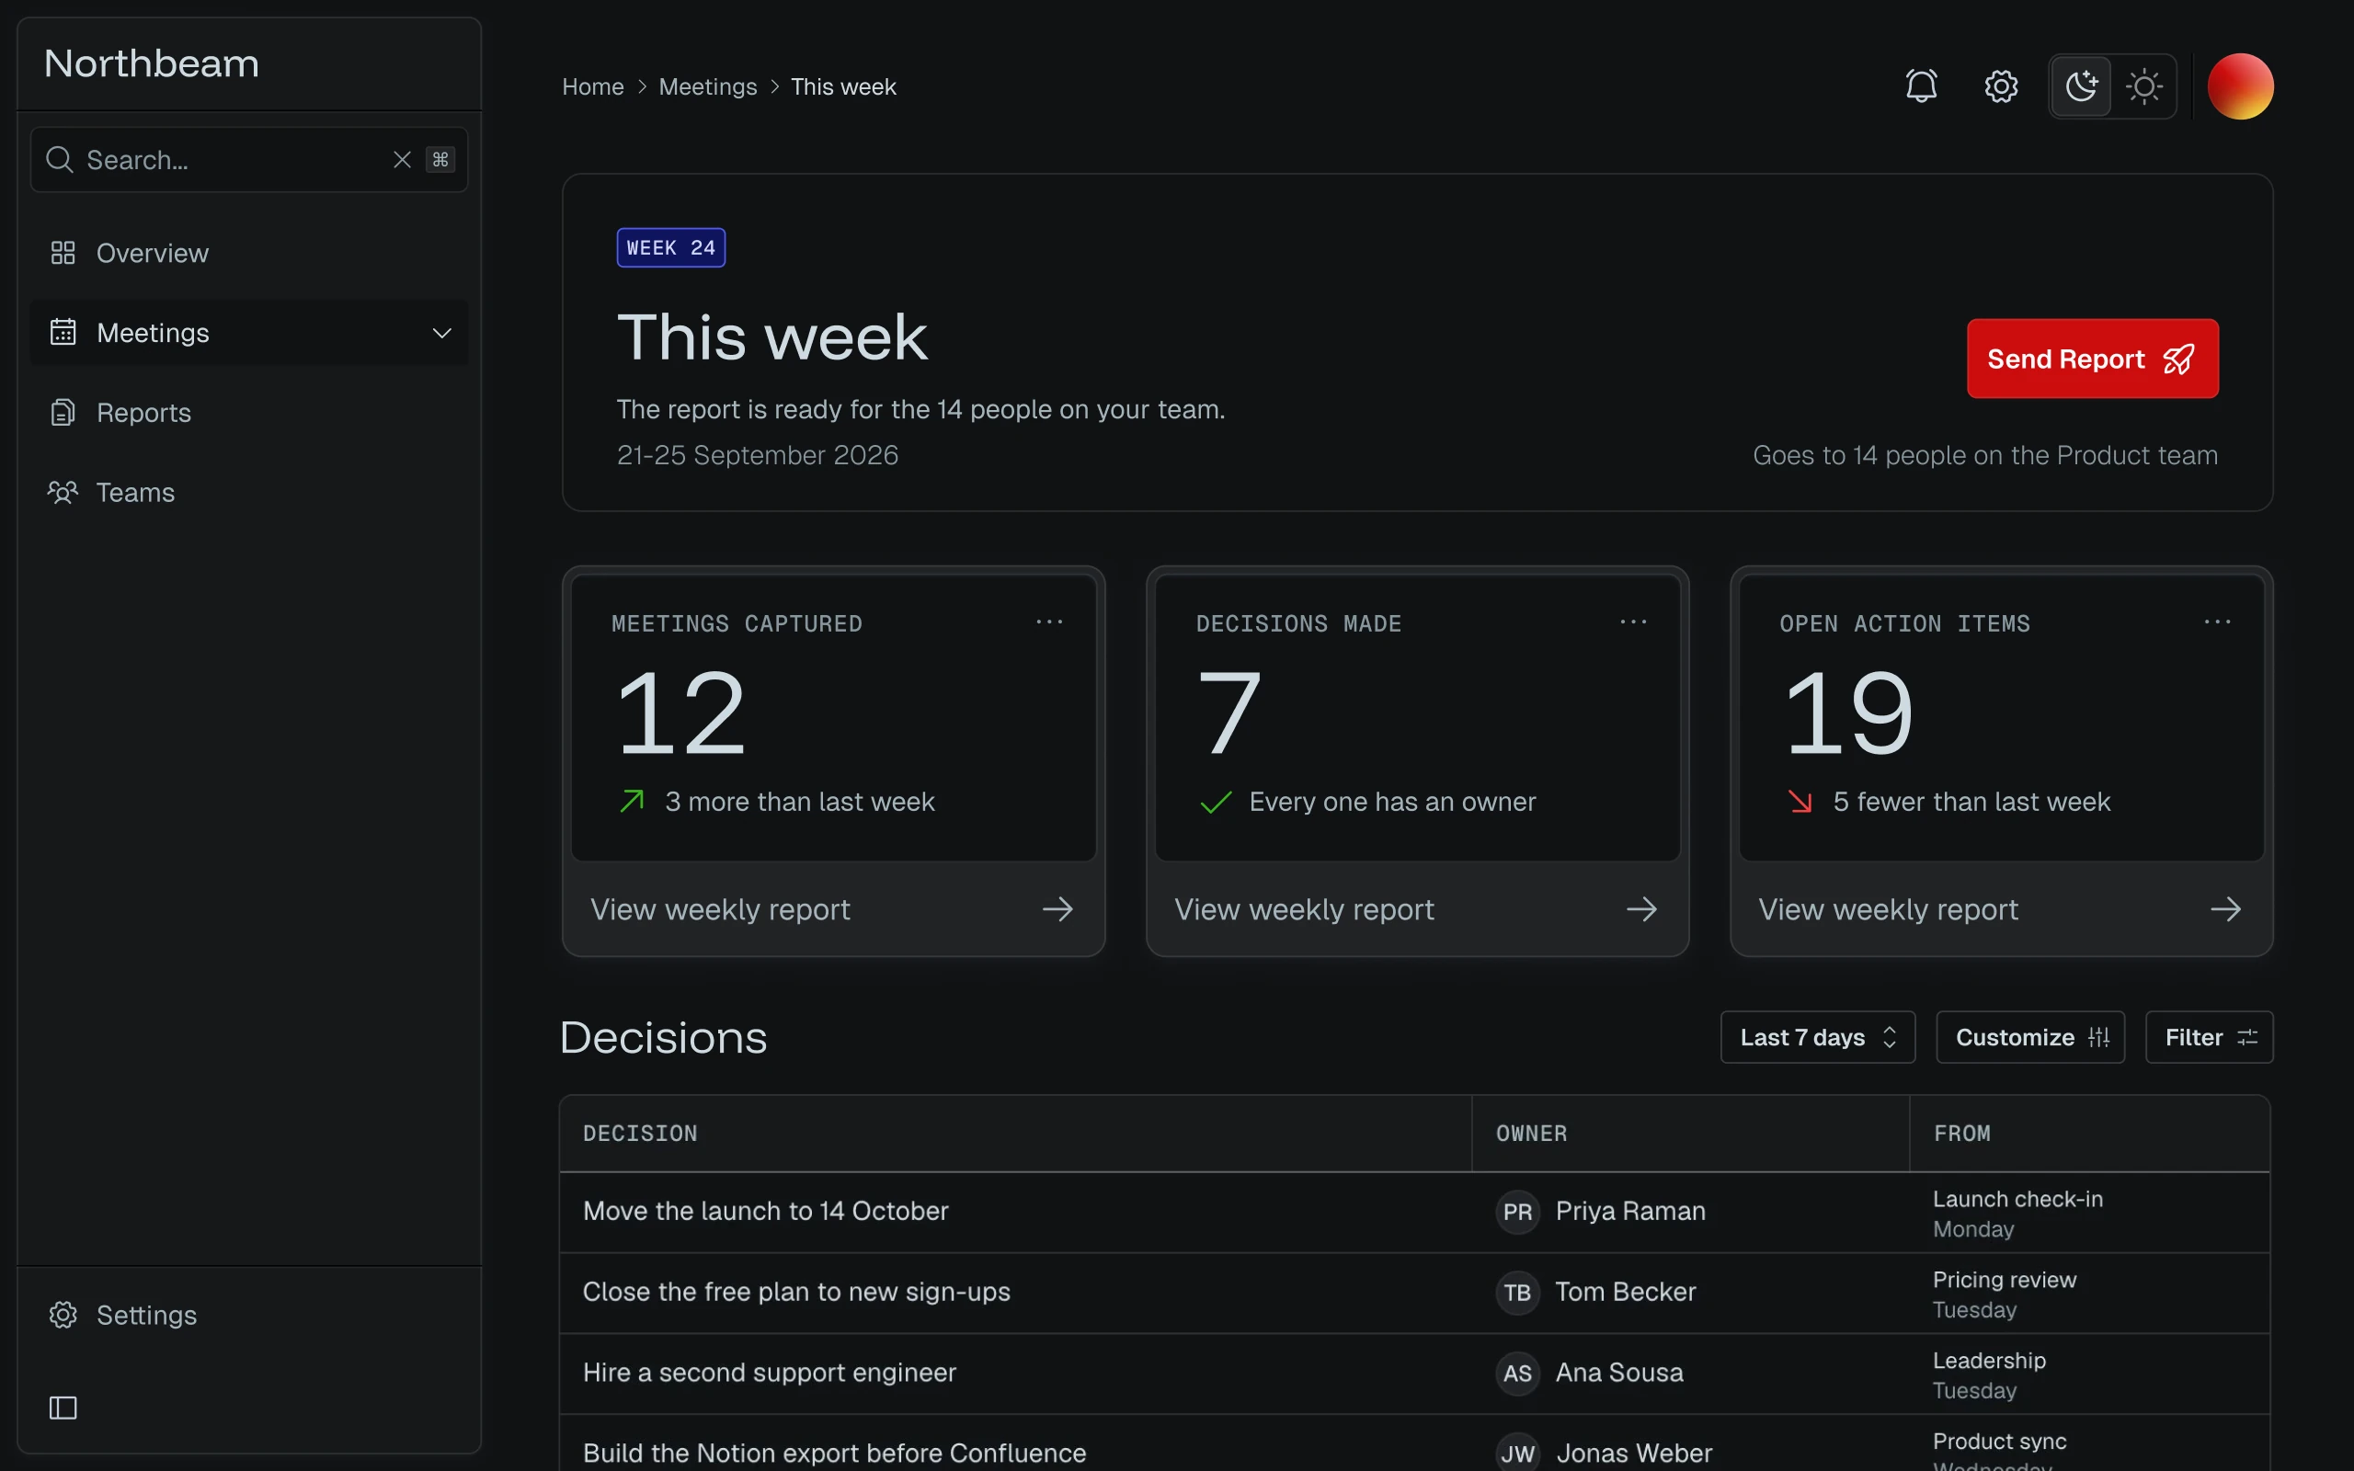Click the magnifier icon in the search box

click(60, 160)
